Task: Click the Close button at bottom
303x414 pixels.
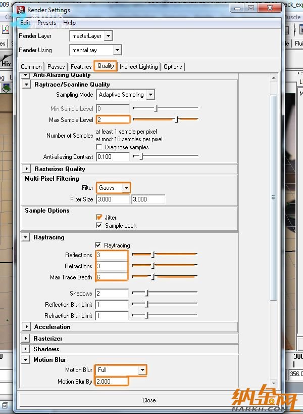Action: 149,400
